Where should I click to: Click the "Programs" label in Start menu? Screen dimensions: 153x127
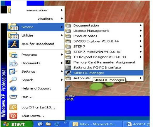[29, 55]
